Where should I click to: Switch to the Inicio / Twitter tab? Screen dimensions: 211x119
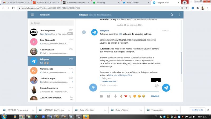[x=136, y=3]
